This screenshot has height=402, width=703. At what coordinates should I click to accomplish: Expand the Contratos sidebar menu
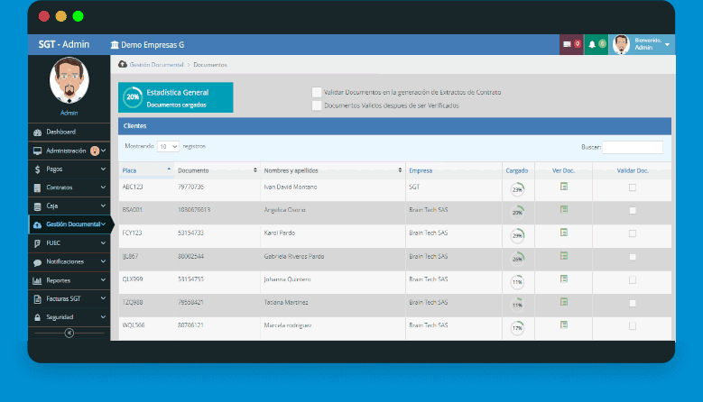click(x=69, y=187)
